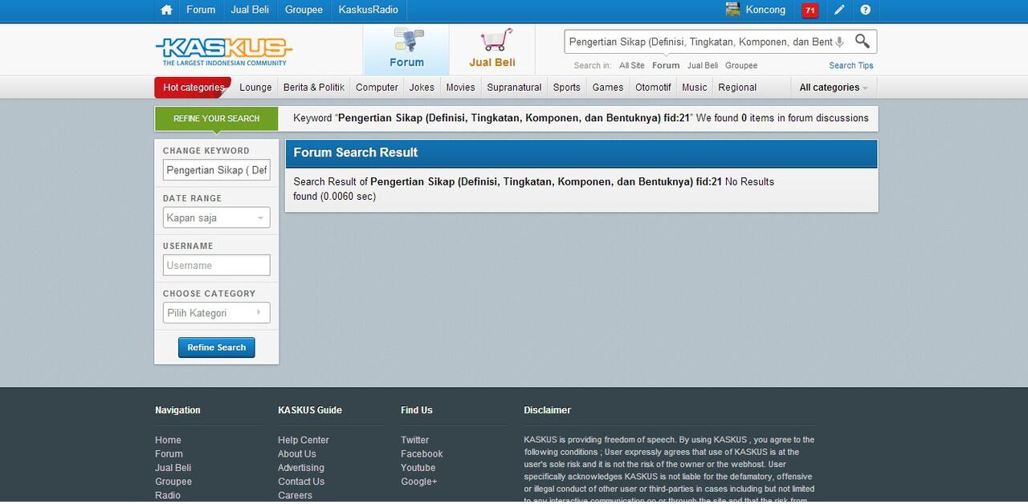Click the magnifier search icon

coord(863,41)
